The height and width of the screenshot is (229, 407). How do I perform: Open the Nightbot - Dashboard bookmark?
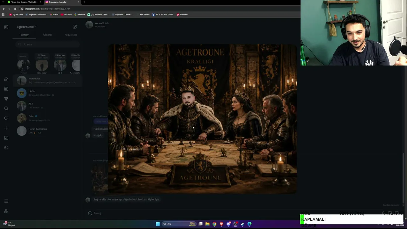pyautogui.click(x=36, y=15)
